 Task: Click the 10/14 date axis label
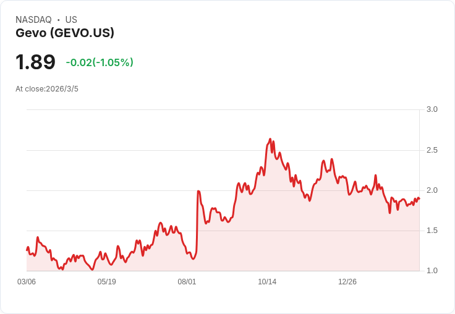(267, 282)
